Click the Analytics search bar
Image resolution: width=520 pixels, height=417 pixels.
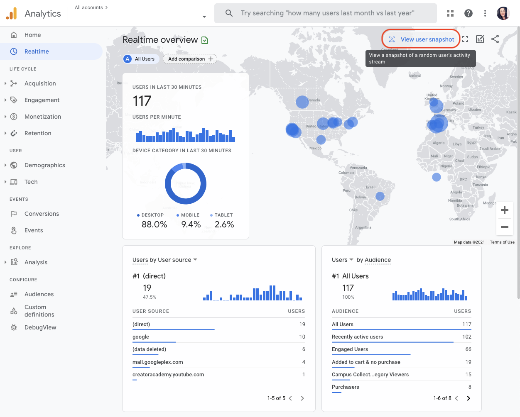click(325, 13)
